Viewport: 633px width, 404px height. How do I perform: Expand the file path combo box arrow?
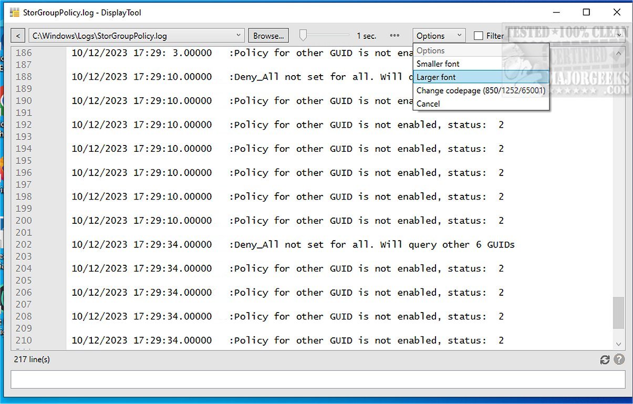tap(238, 36)
